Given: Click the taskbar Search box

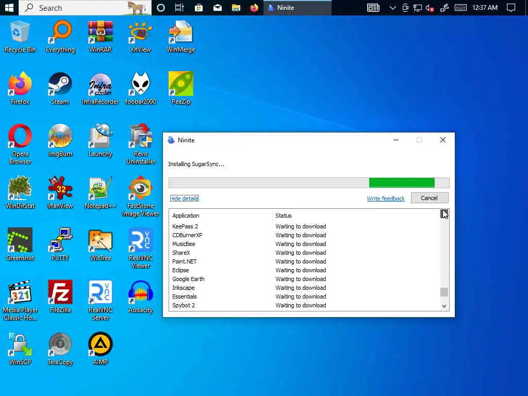Looking at the screenshot, I should click(x=85, y=7).
